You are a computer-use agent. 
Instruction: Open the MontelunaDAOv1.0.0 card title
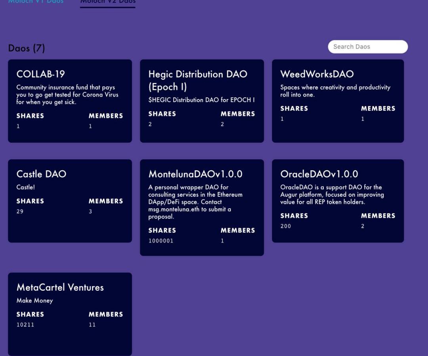point(195,174)
